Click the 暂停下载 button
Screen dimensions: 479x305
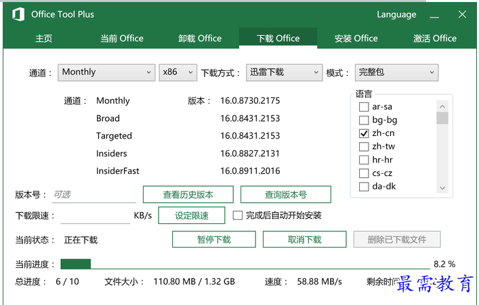click(214, 239)
